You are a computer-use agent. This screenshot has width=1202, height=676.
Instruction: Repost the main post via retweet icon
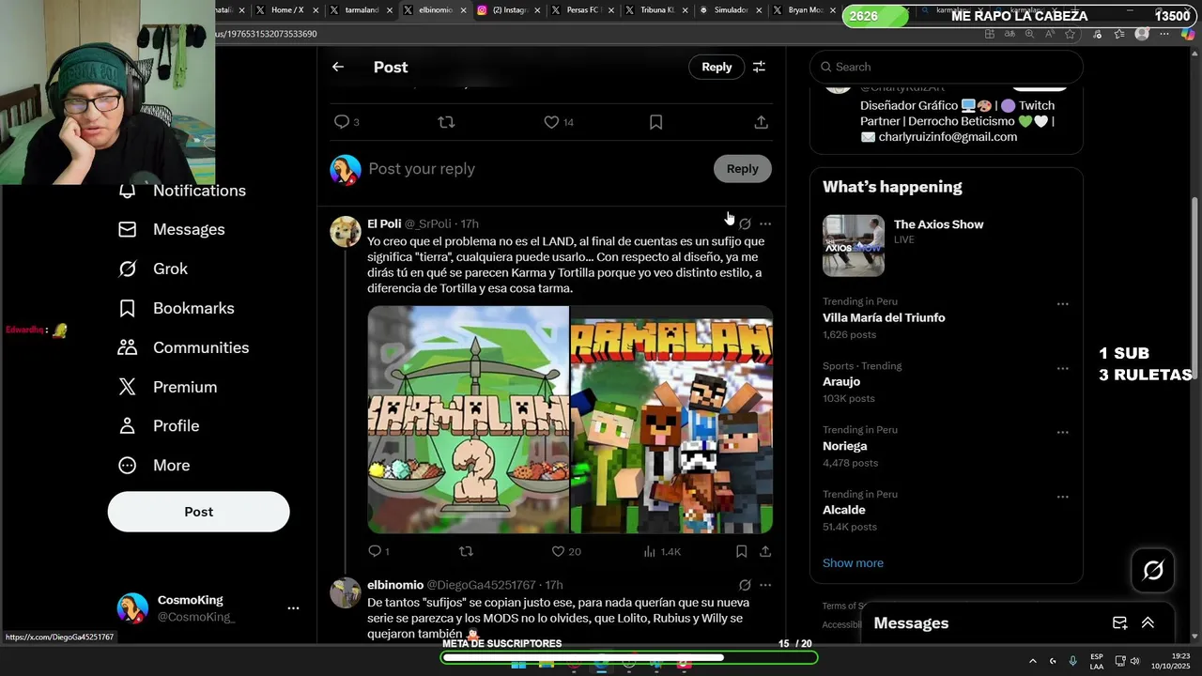pos(447,122)
